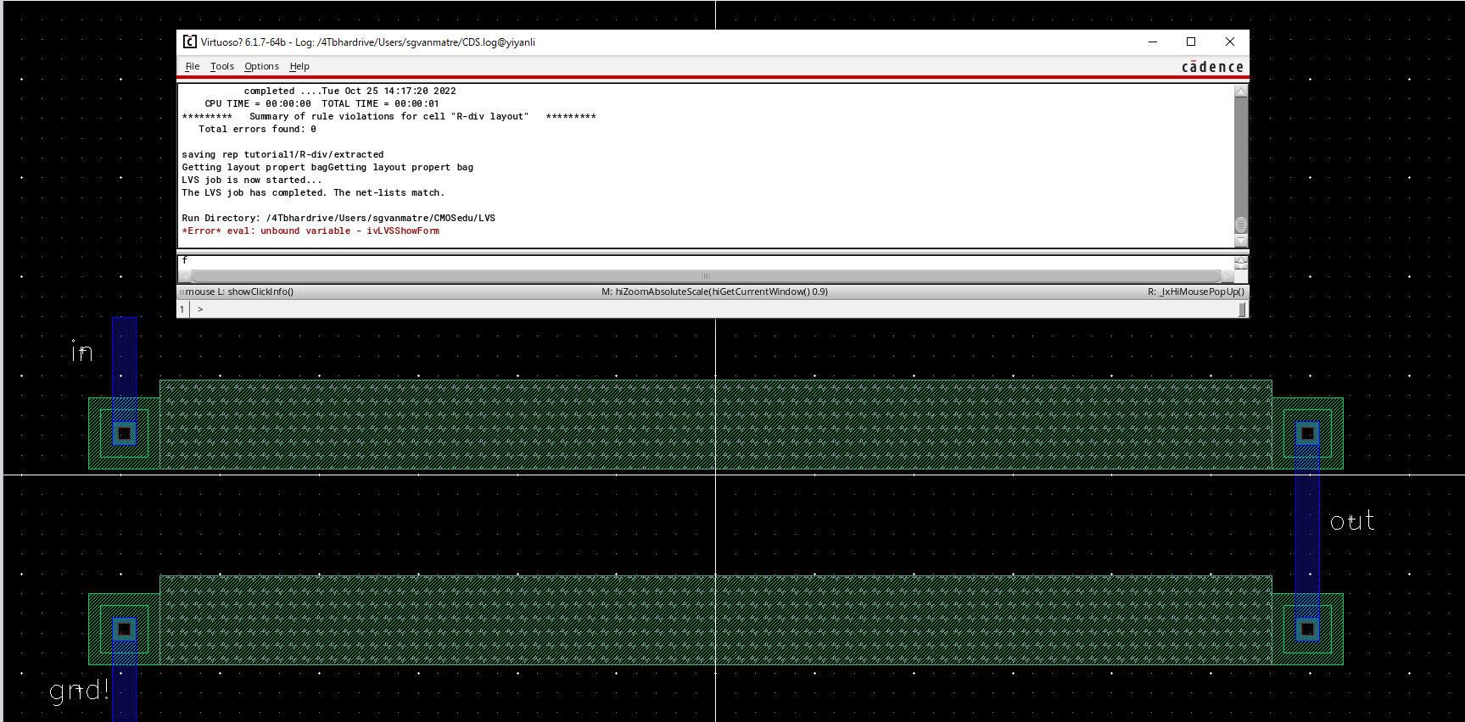Open the File menu in Log window
Viewport: 1465px width, 722px height.
pos(193,66)
